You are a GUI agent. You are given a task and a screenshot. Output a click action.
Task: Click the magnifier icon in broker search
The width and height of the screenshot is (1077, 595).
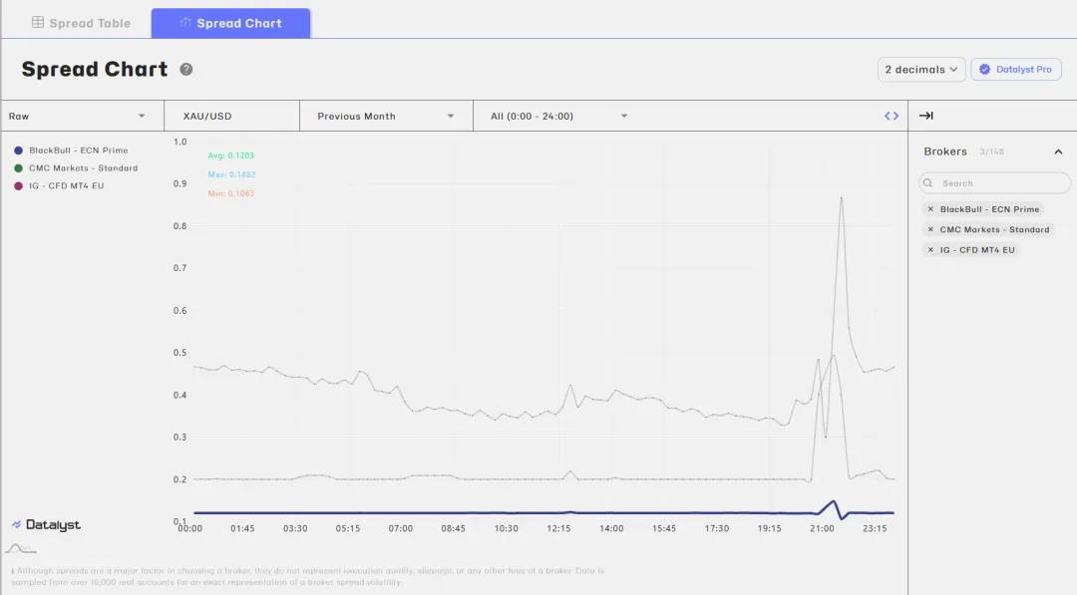[928, 183]
